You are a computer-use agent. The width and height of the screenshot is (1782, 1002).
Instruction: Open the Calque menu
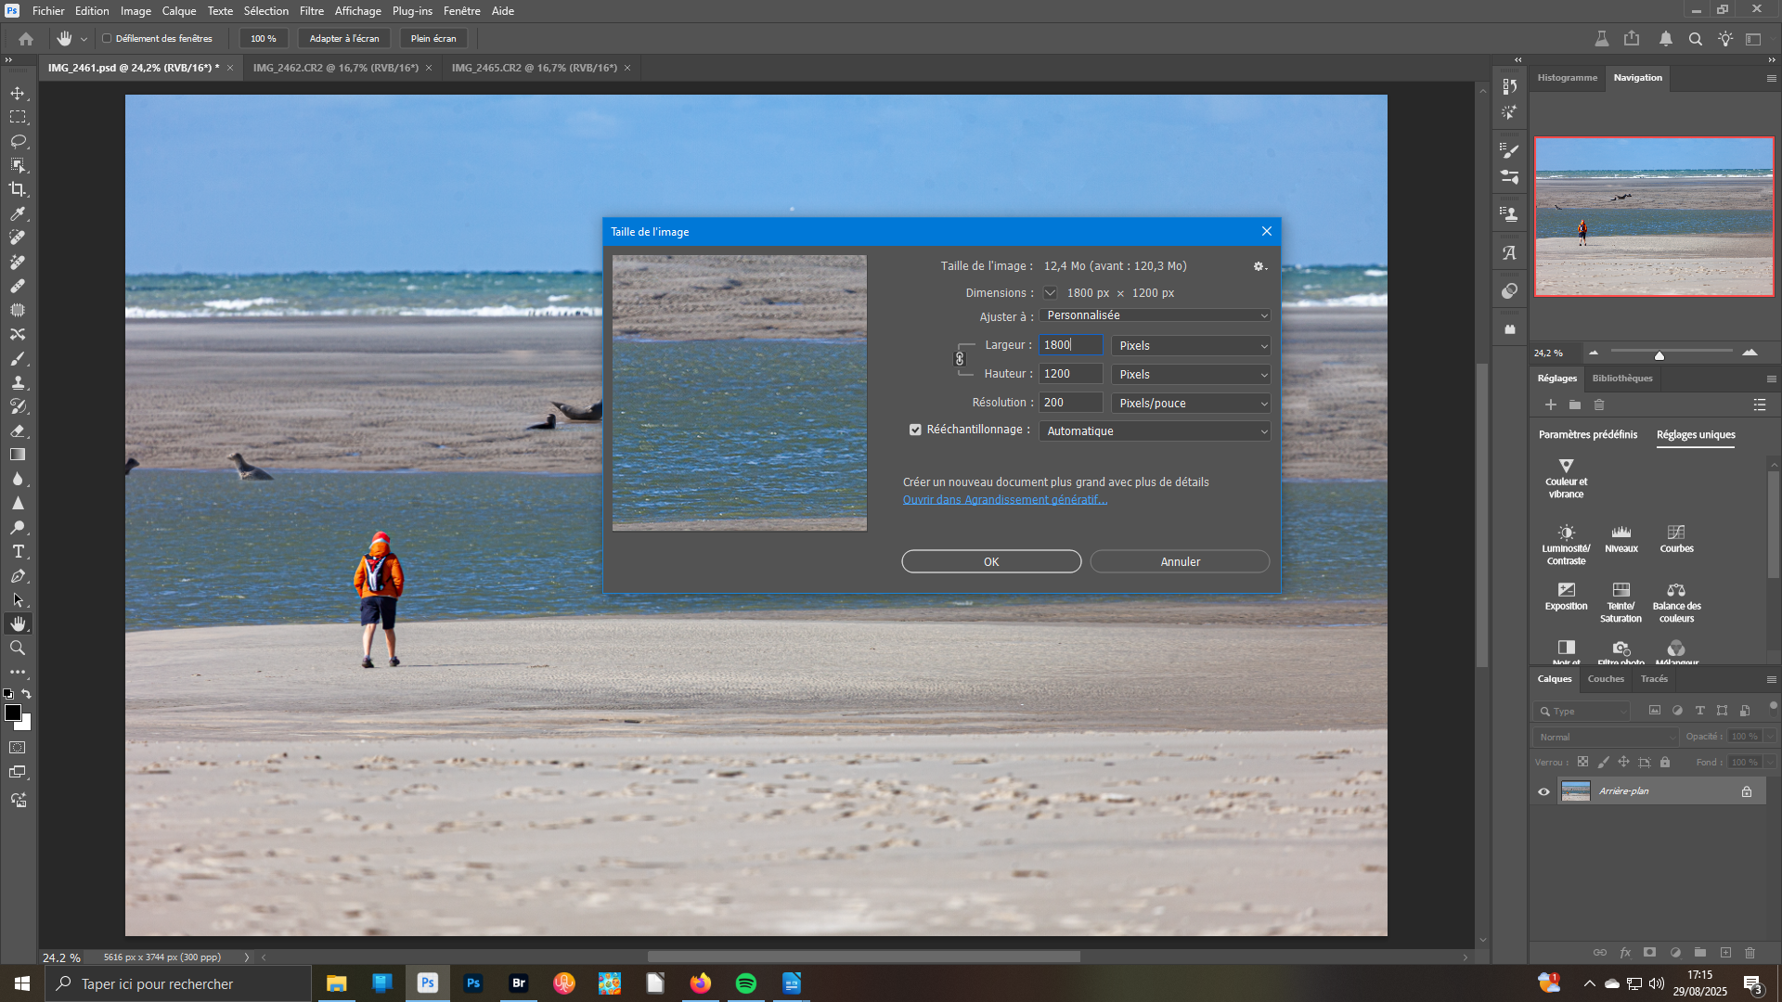[179, 11]
